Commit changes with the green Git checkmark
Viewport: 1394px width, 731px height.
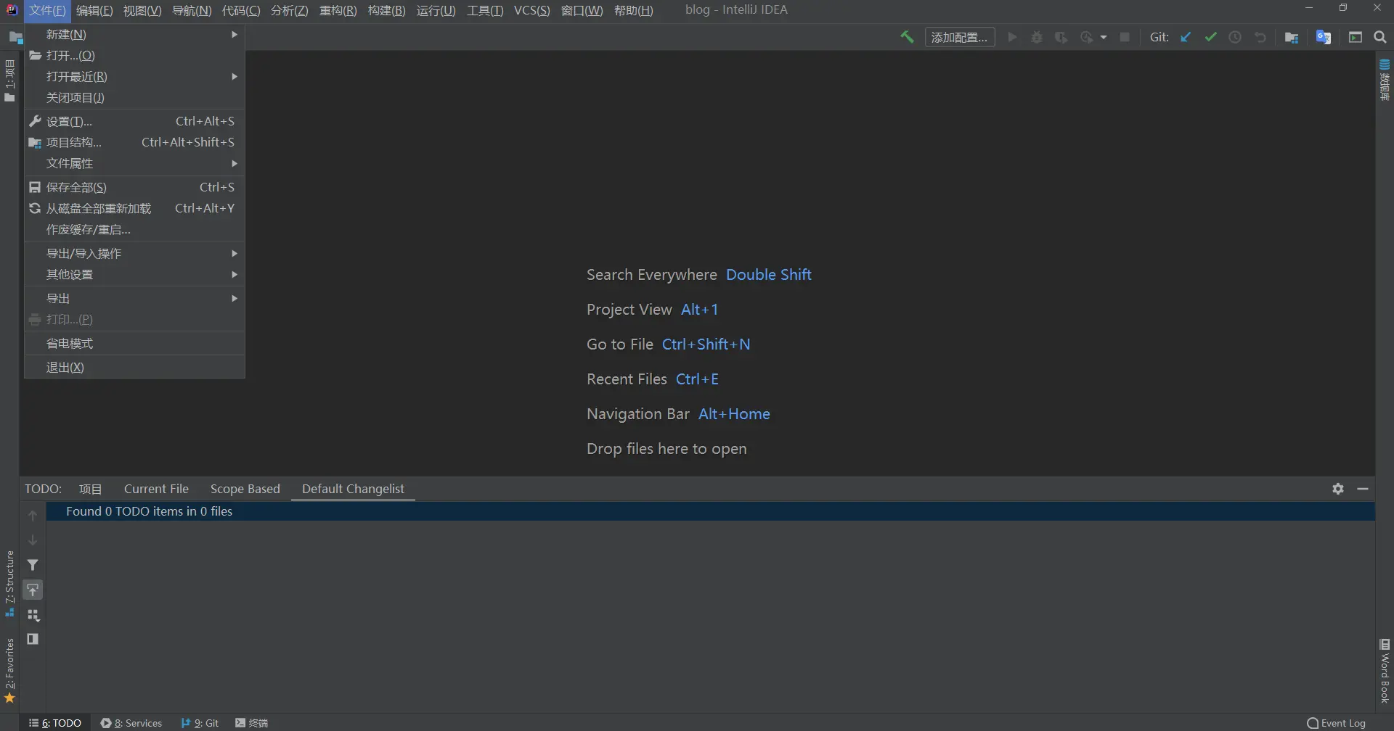[1210, 37]
